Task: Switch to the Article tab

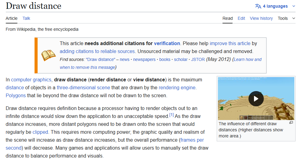Action: tap(12, 18)
